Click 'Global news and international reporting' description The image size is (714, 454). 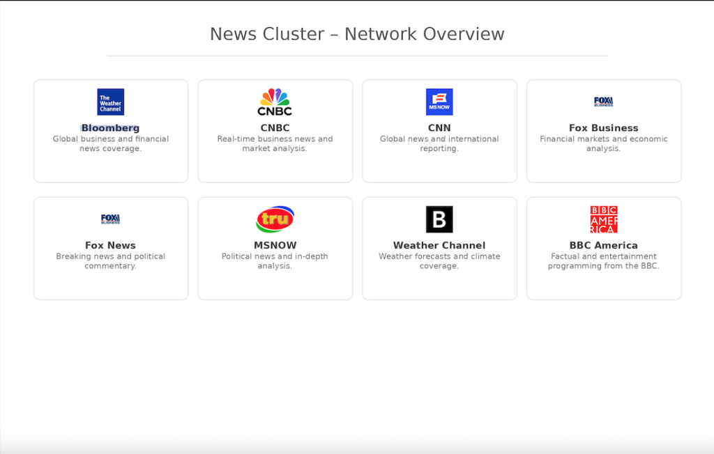click(439, 143)
